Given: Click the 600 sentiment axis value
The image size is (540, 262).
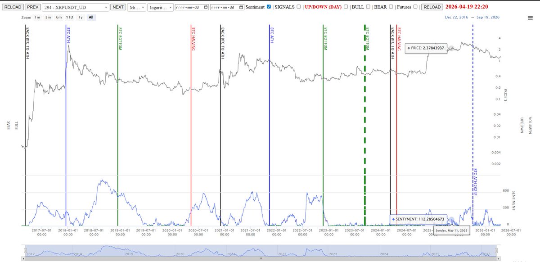Looking at the screenshot, I should point(505,191).
